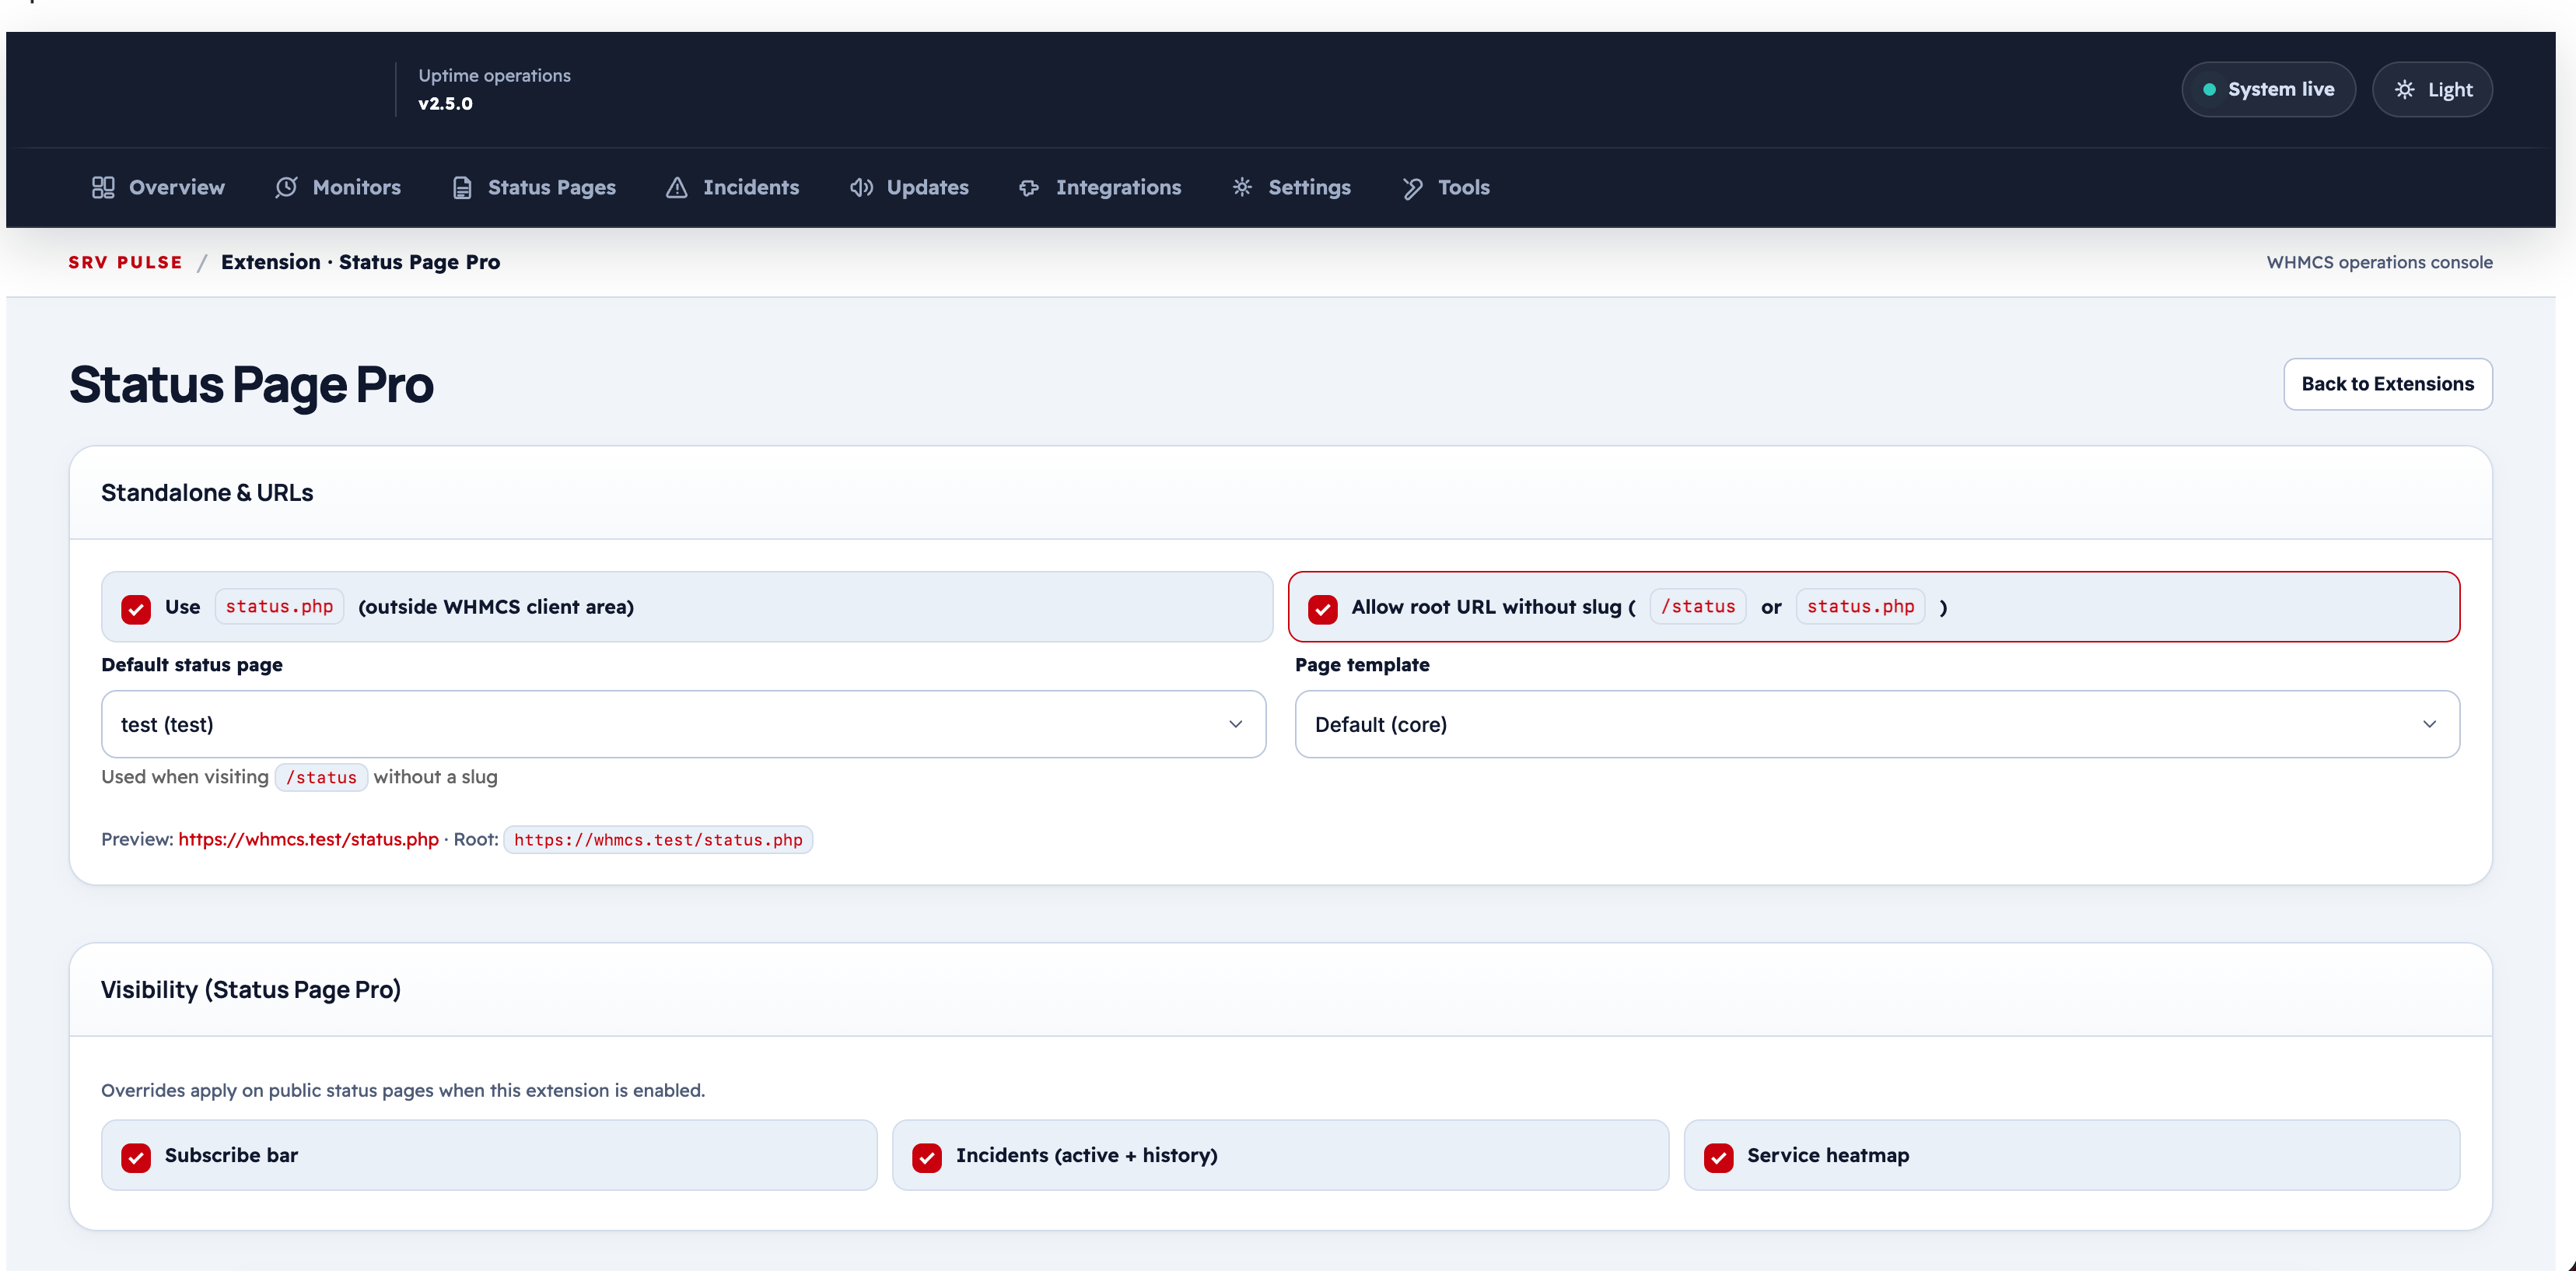The width and height of the screenshot is (2576, 1271).
Task: Click the Visibility (Status Page Pro) heading
Action: 250,989
